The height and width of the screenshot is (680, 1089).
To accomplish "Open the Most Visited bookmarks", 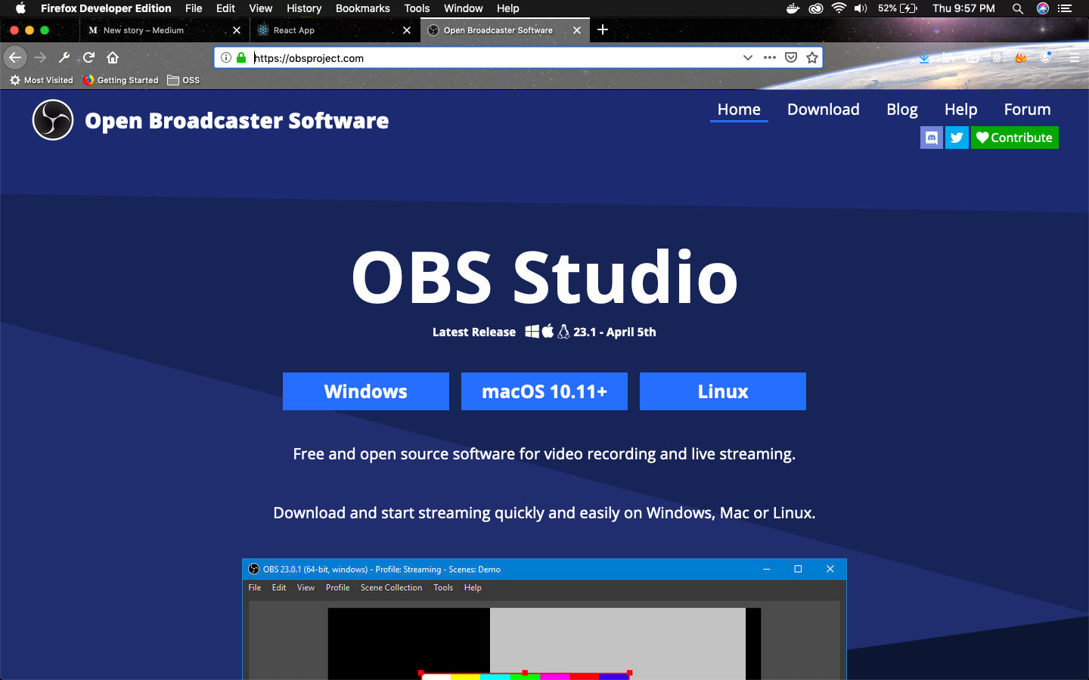I will click(x=41, y=80).
